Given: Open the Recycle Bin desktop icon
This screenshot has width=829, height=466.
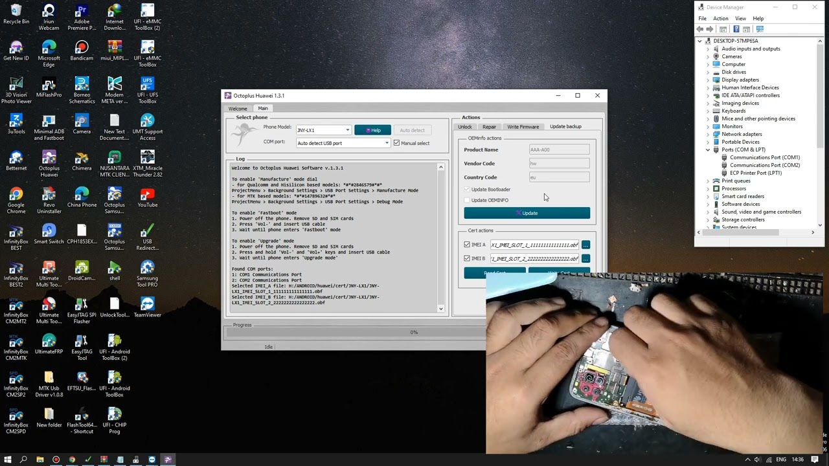Looking at the screenshot, I should click(x=16, y=14).
